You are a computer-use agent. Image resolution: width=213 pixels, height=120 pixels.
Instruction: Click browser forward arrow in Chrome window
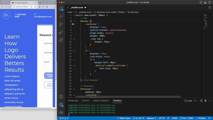6,7
